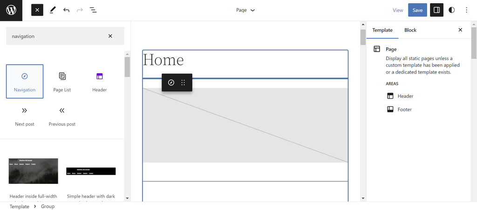The width and height of the screenshot is (477, 210).
Task: Select the dark background header pattern thumbnail
Action: coord(91,171)
